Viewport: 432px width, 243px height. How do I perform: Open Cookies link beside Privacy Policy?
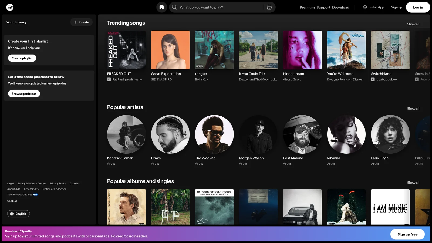tap(75, 184)
